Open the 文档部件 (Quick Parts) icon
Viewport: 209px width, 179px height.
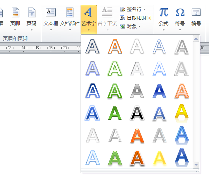[x=70, y=13]
